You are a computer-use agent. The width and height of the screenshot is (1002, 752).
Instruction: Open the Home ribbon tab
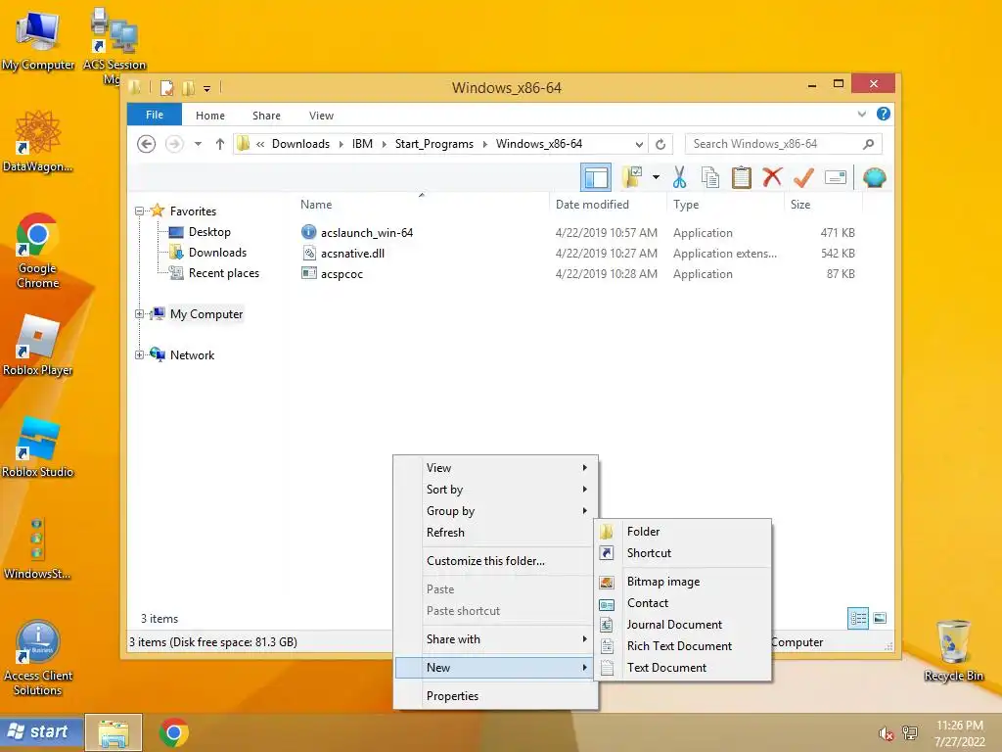pos(210,116)
